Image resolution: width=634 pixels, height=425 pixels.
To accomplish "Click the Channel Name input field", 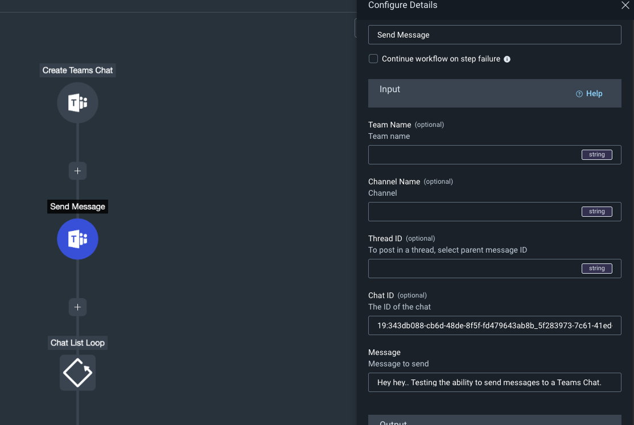I will (472, 212).
